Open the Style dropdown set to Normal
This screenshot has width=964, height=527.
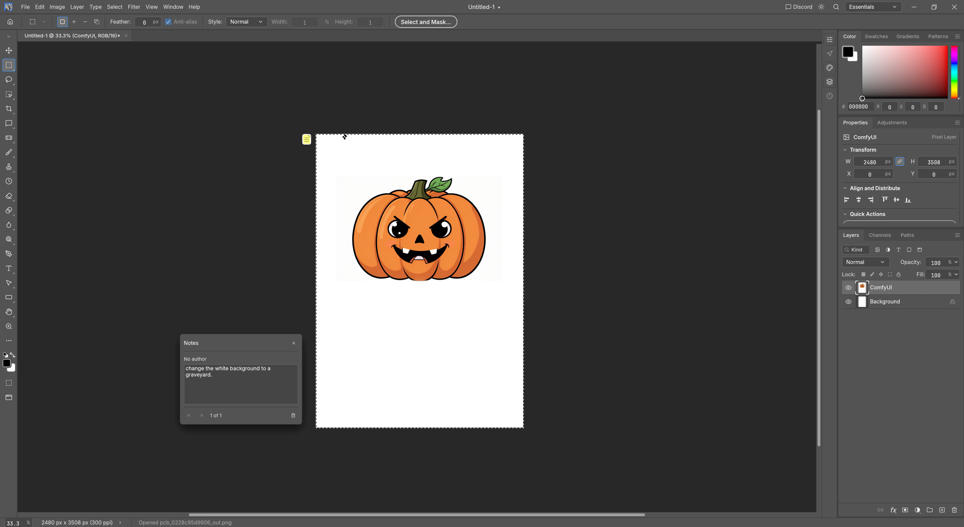click(x=247, y=22)
